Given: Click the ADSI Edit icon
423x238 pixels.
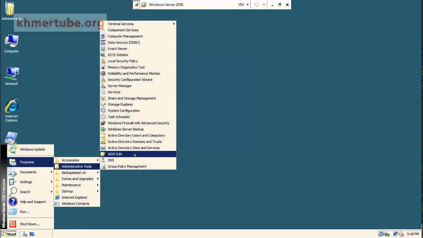Looking at the screenshot, I should [x=103, y=154].
